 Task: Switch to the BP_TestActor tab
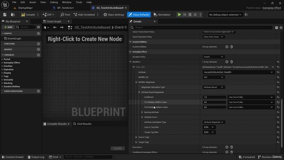point(65,8)
